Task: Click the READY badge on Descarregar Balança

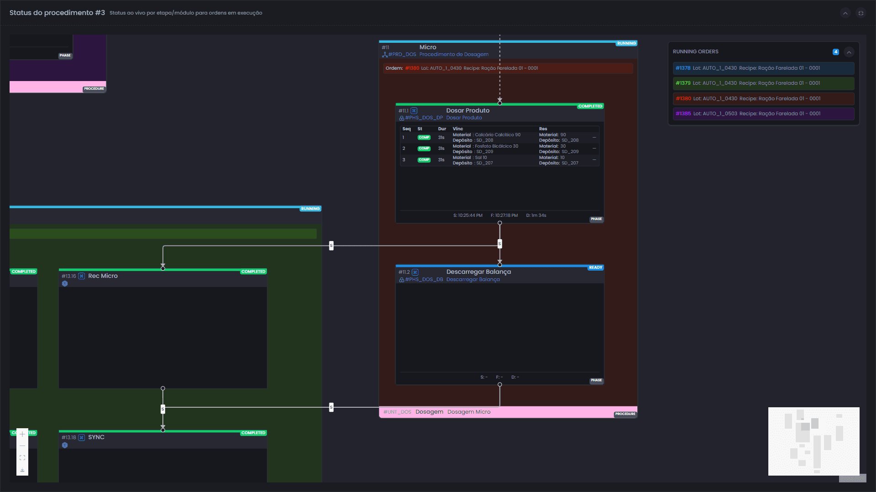Action: click(595, 268)
